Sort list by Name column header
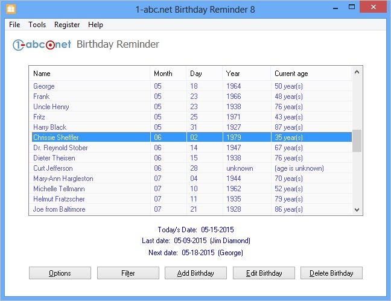 89,74
